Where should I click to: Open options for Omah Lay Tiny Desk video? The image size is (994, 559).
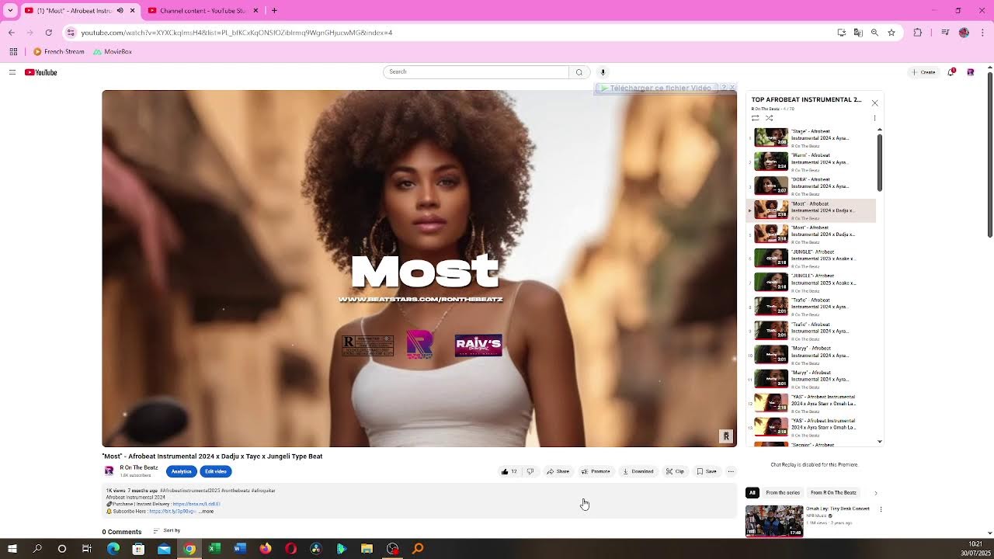[881, 509]
